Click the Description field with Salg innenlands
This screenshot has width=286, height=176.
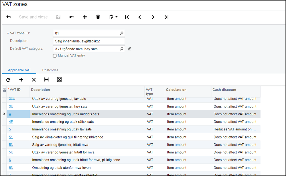click(x=89, y=41)
